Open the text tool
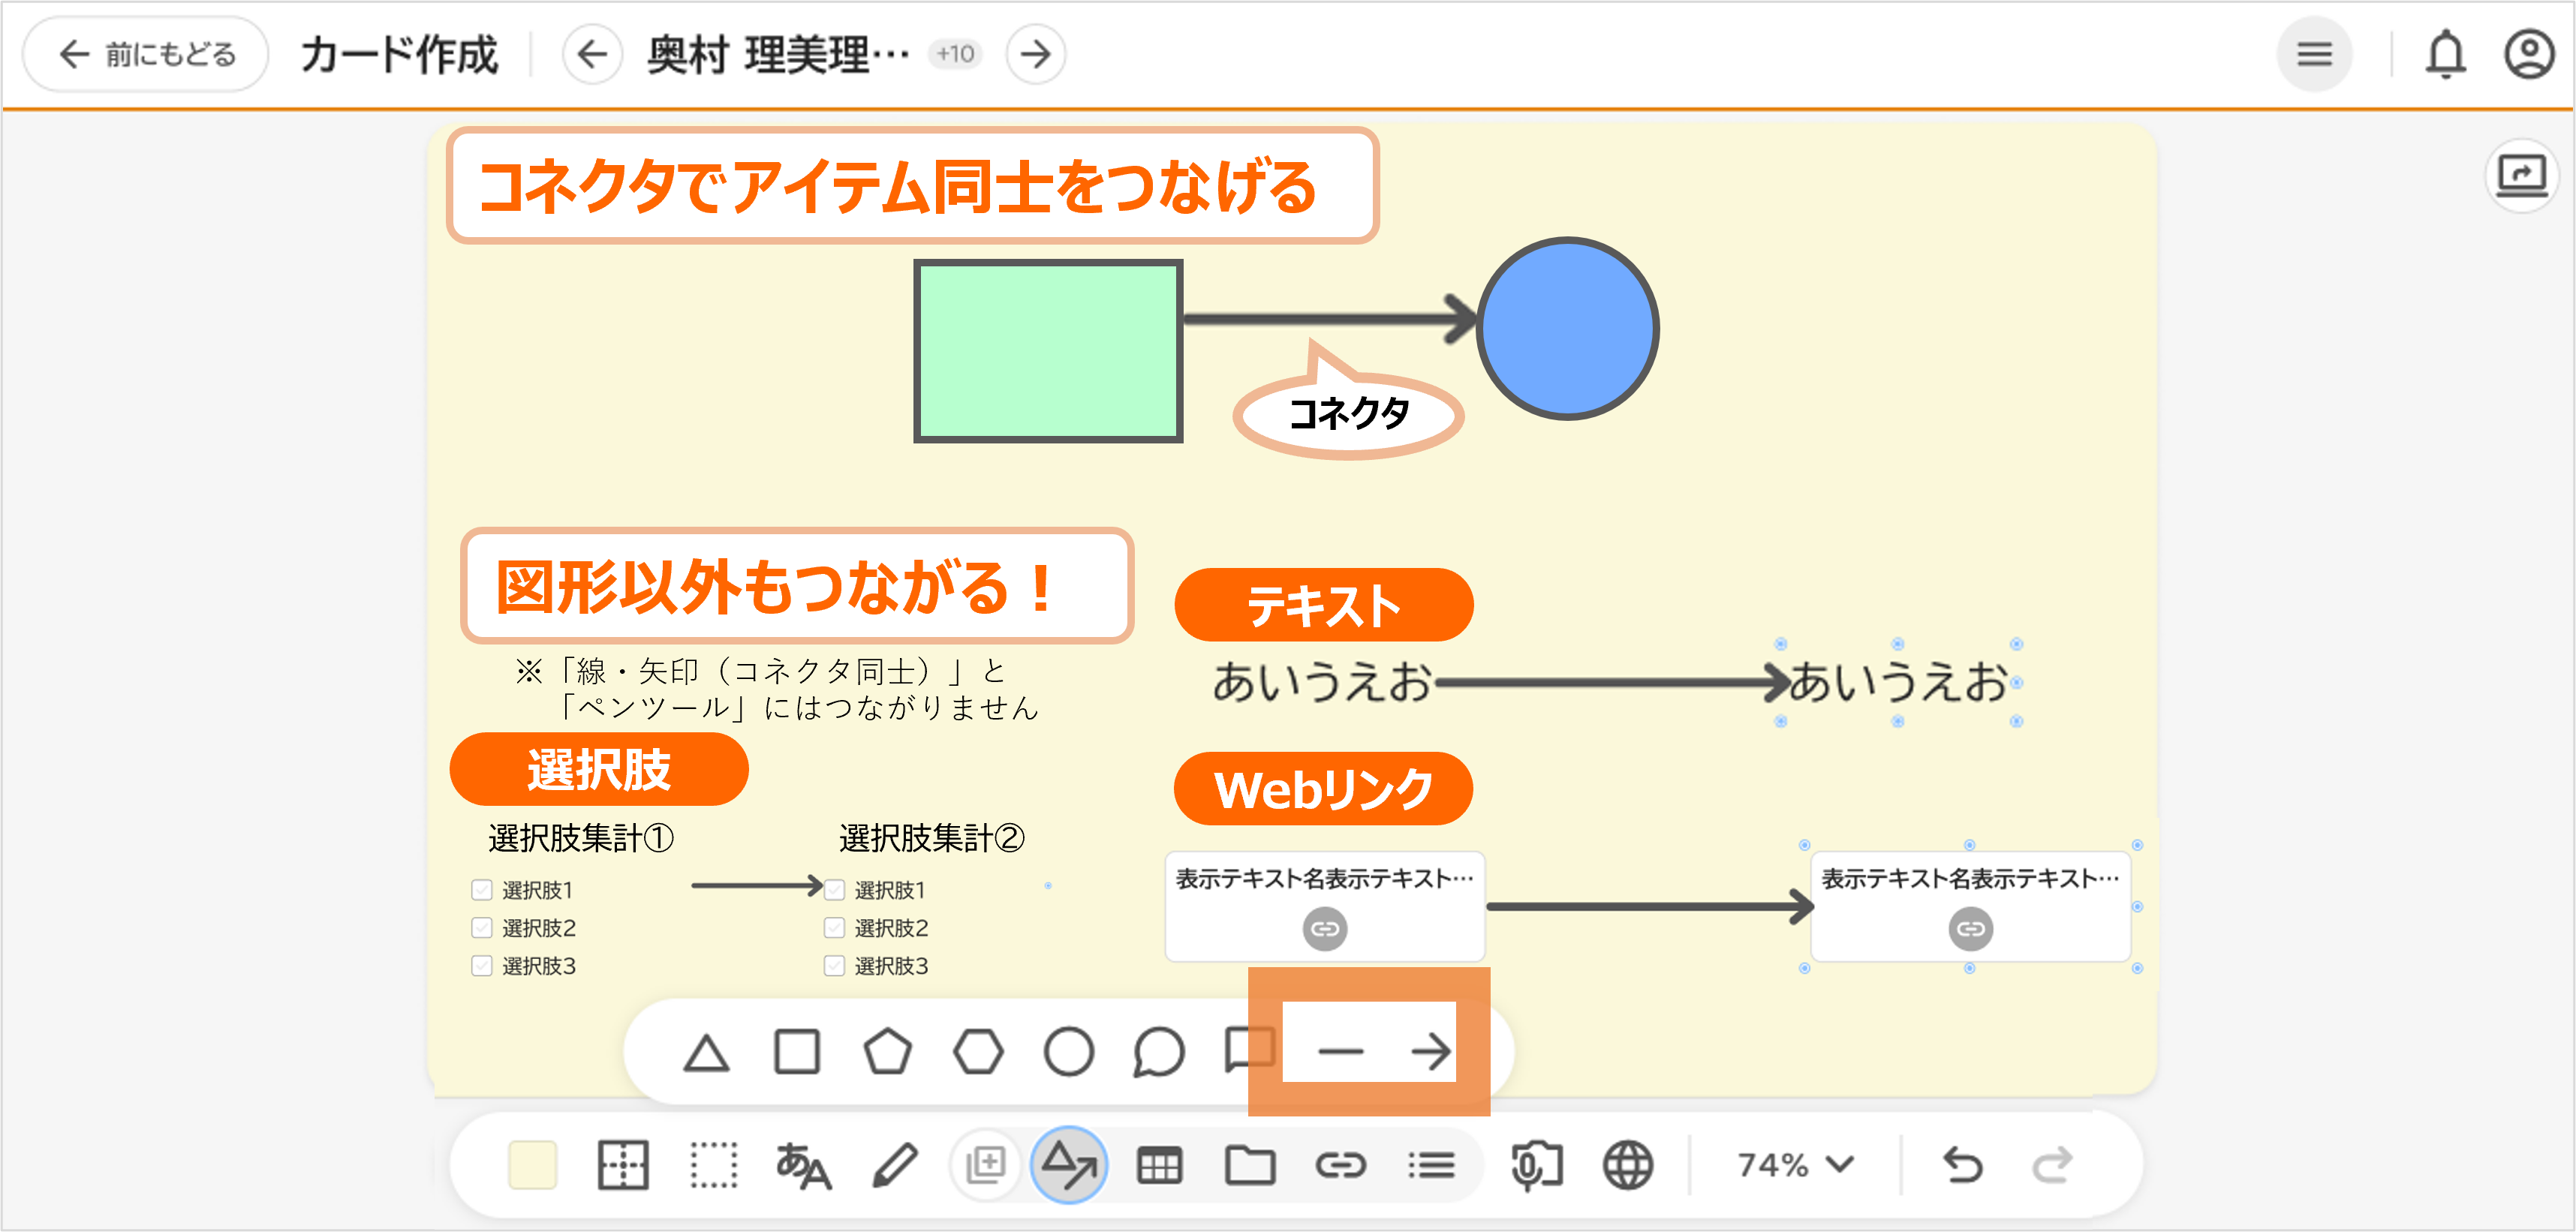Viewport: 2576px width, 1232px height. pos(803,1165)
